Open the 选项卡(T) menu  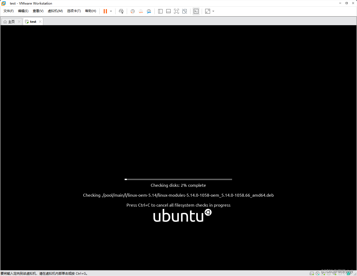(x=74, y=11)
